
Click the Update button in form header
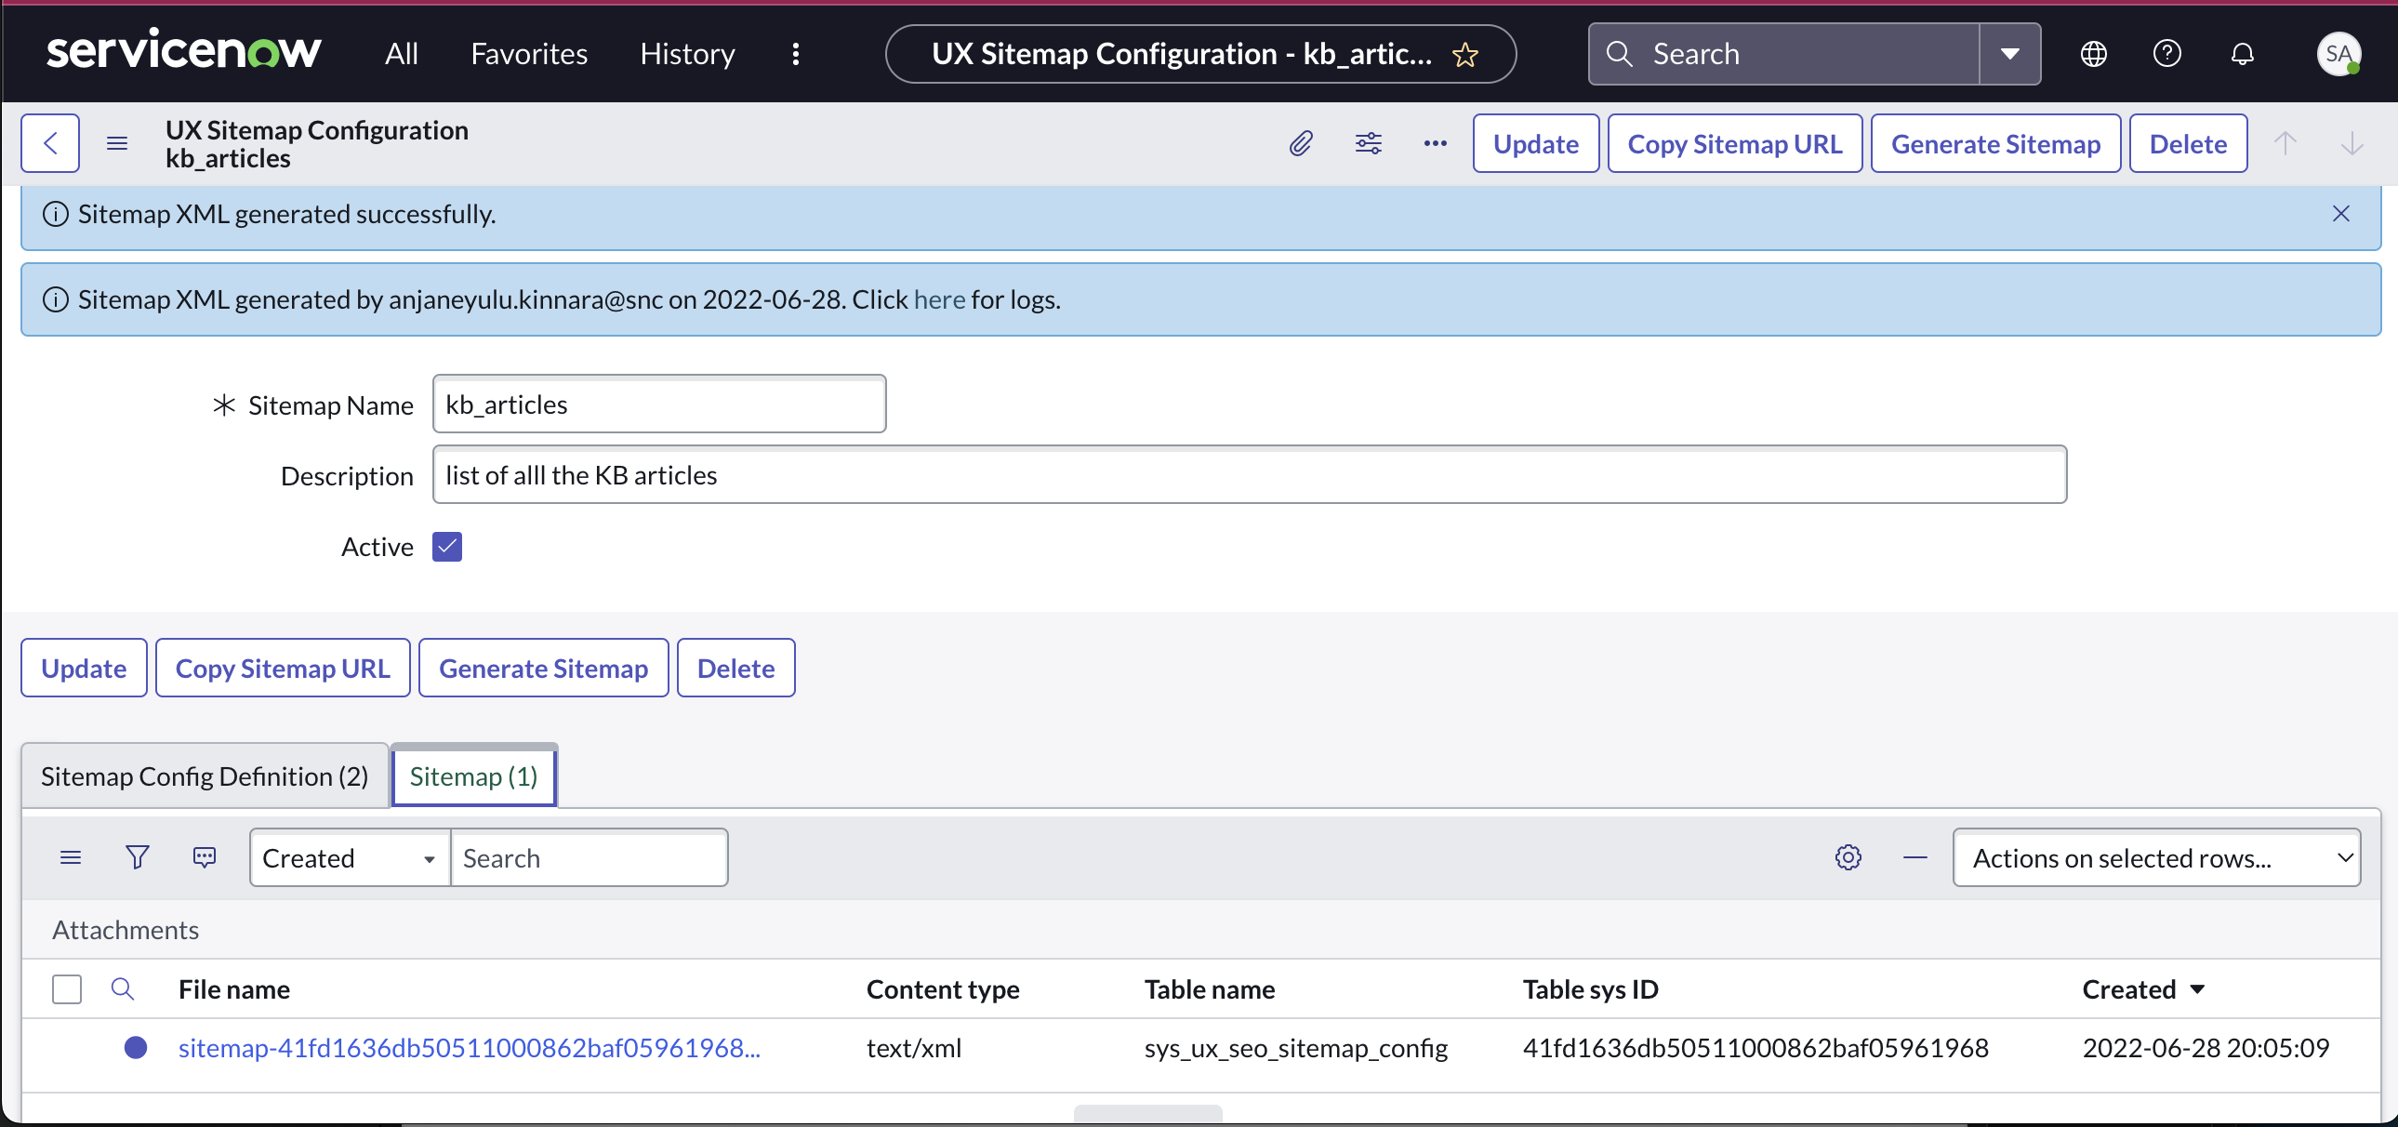1535,143
